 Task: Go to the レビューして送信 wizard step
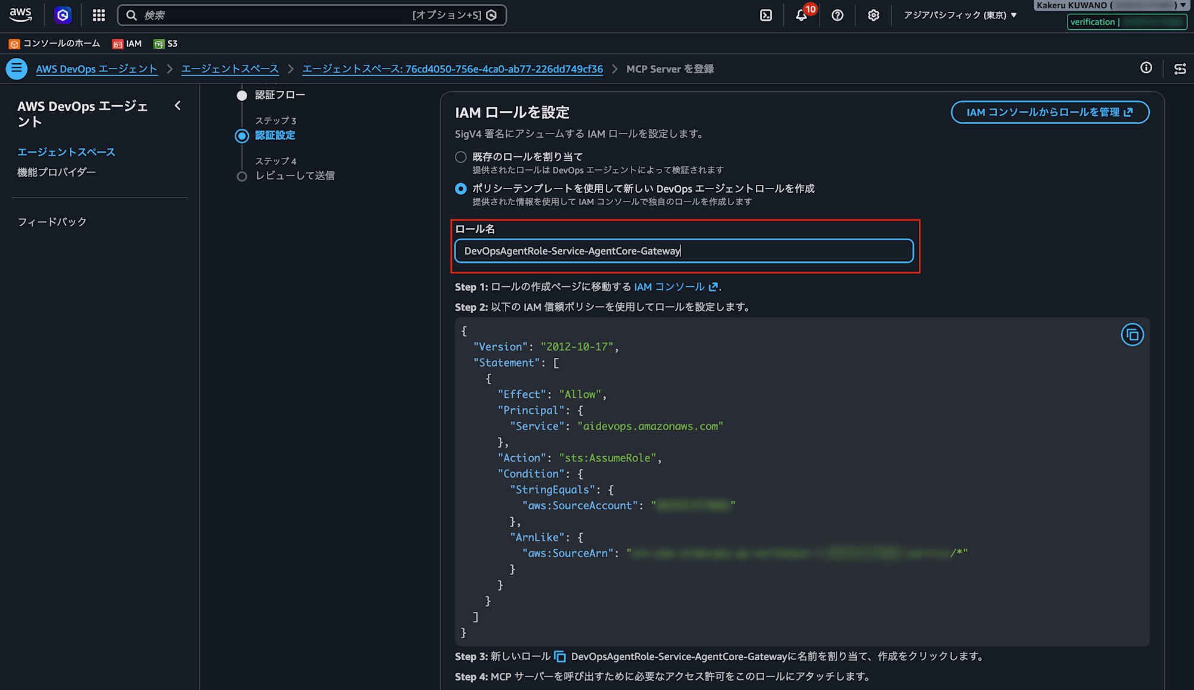pos(295,176)
